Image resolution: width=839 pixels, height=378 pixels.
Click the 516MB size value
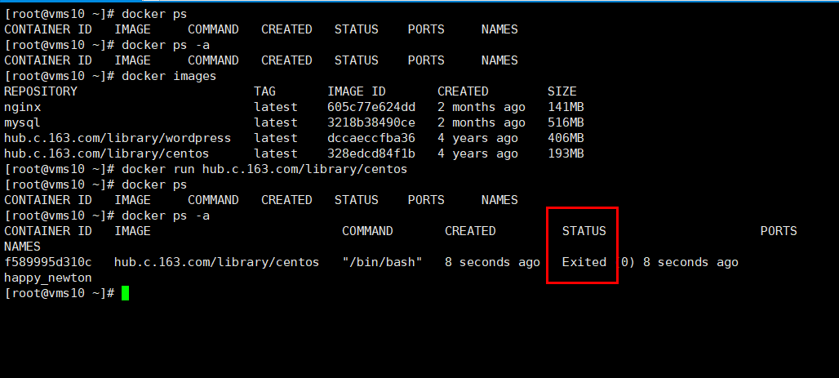(x=566, y=122)
